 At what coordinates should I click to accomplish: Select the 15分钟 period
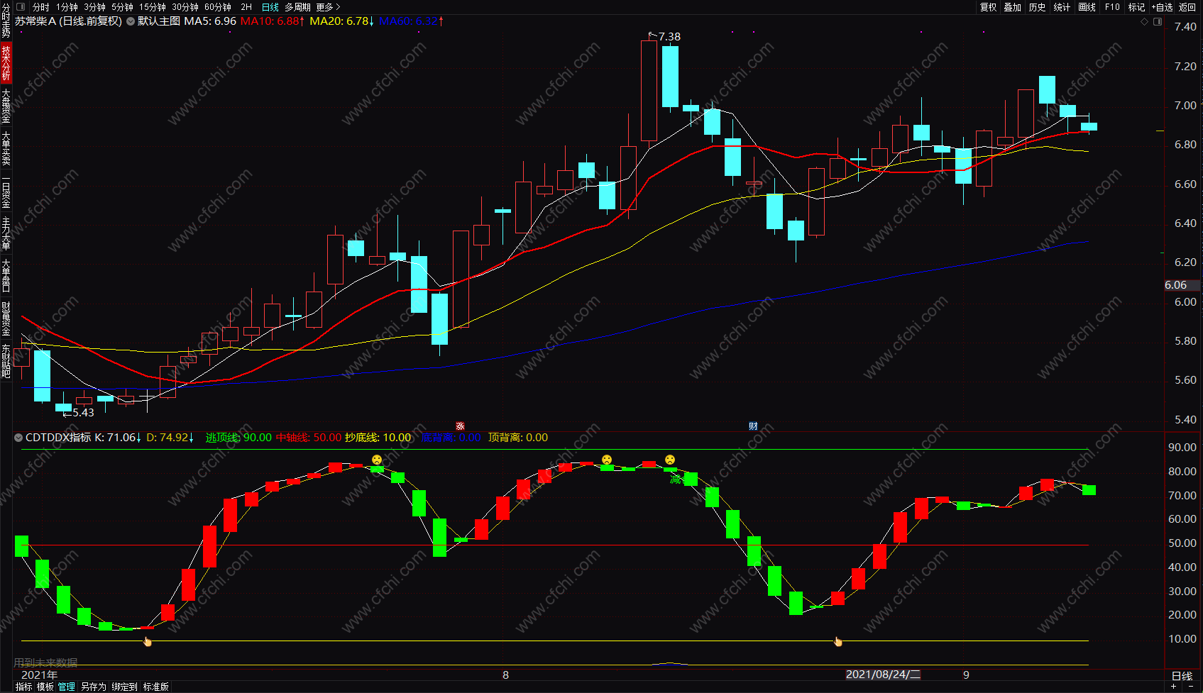tap(153, 7)
